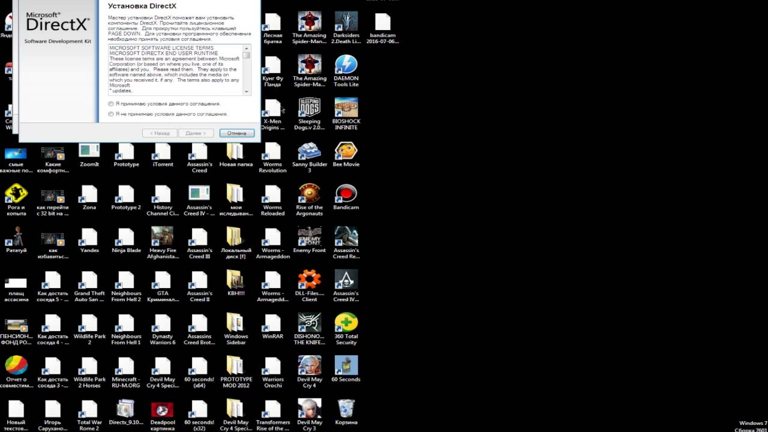Screen dimensions: 768x432
Task: Select the WinRAR shortcut
Action: click(272, 326)
